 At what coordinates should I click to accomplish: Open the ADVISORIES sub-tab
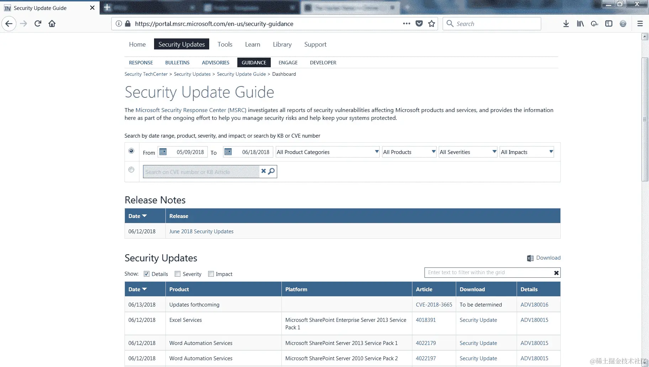tap(216, 63)
